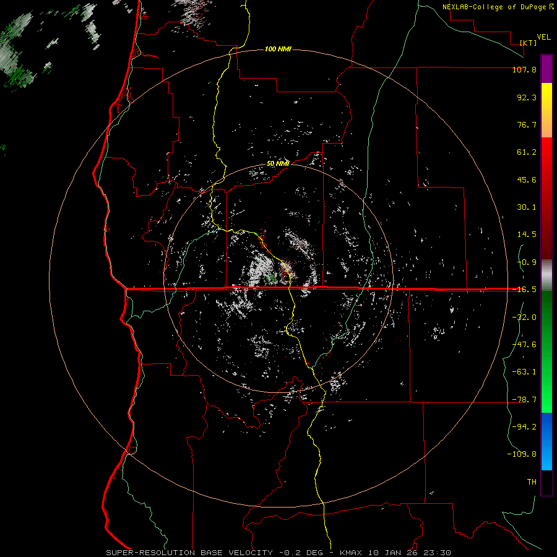This screenshot has height=557, width=557.
Task: Click the yellow-orange segment of velocity color bar
Action: pos(546,110)
